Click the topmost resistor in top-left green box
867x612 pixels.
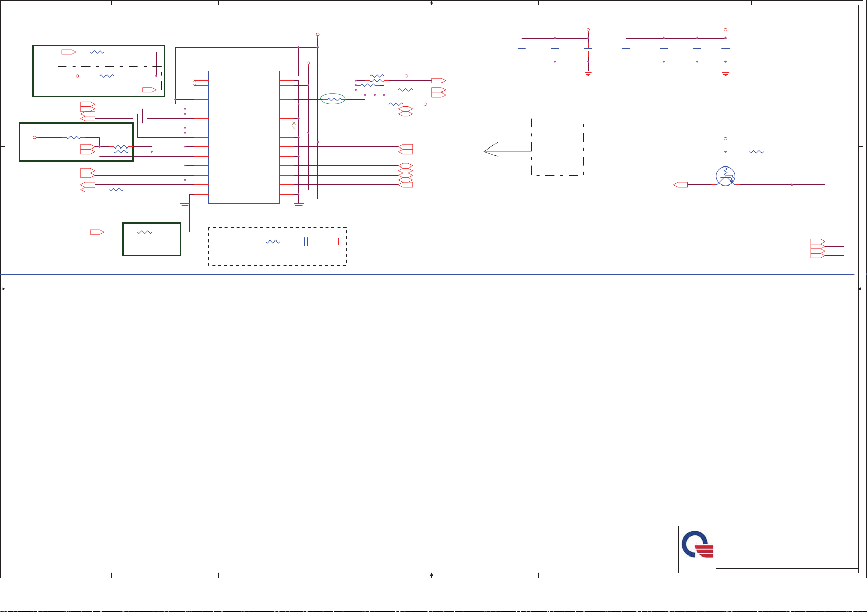coord(97,52)
